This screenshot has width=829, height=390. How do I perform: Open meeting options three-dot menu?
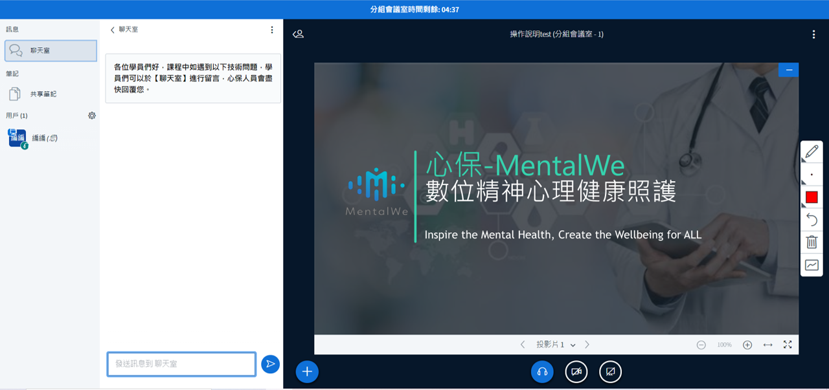pyautogui.click(x=813, y=35)
